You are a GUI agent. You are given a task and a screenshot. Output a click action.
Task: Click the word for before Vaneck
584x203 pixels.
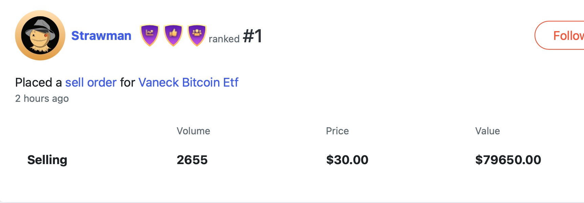(x=127, y=82)
